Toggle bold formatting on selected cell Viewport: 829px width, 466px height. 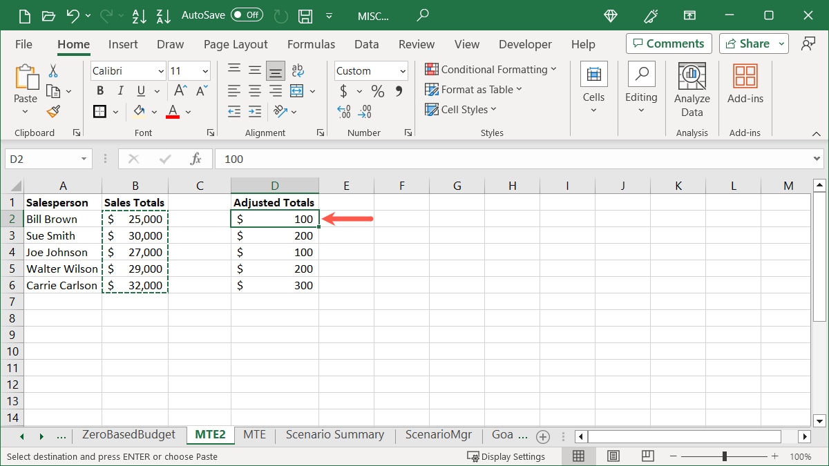pyautogui.click(x=99, y=90)
